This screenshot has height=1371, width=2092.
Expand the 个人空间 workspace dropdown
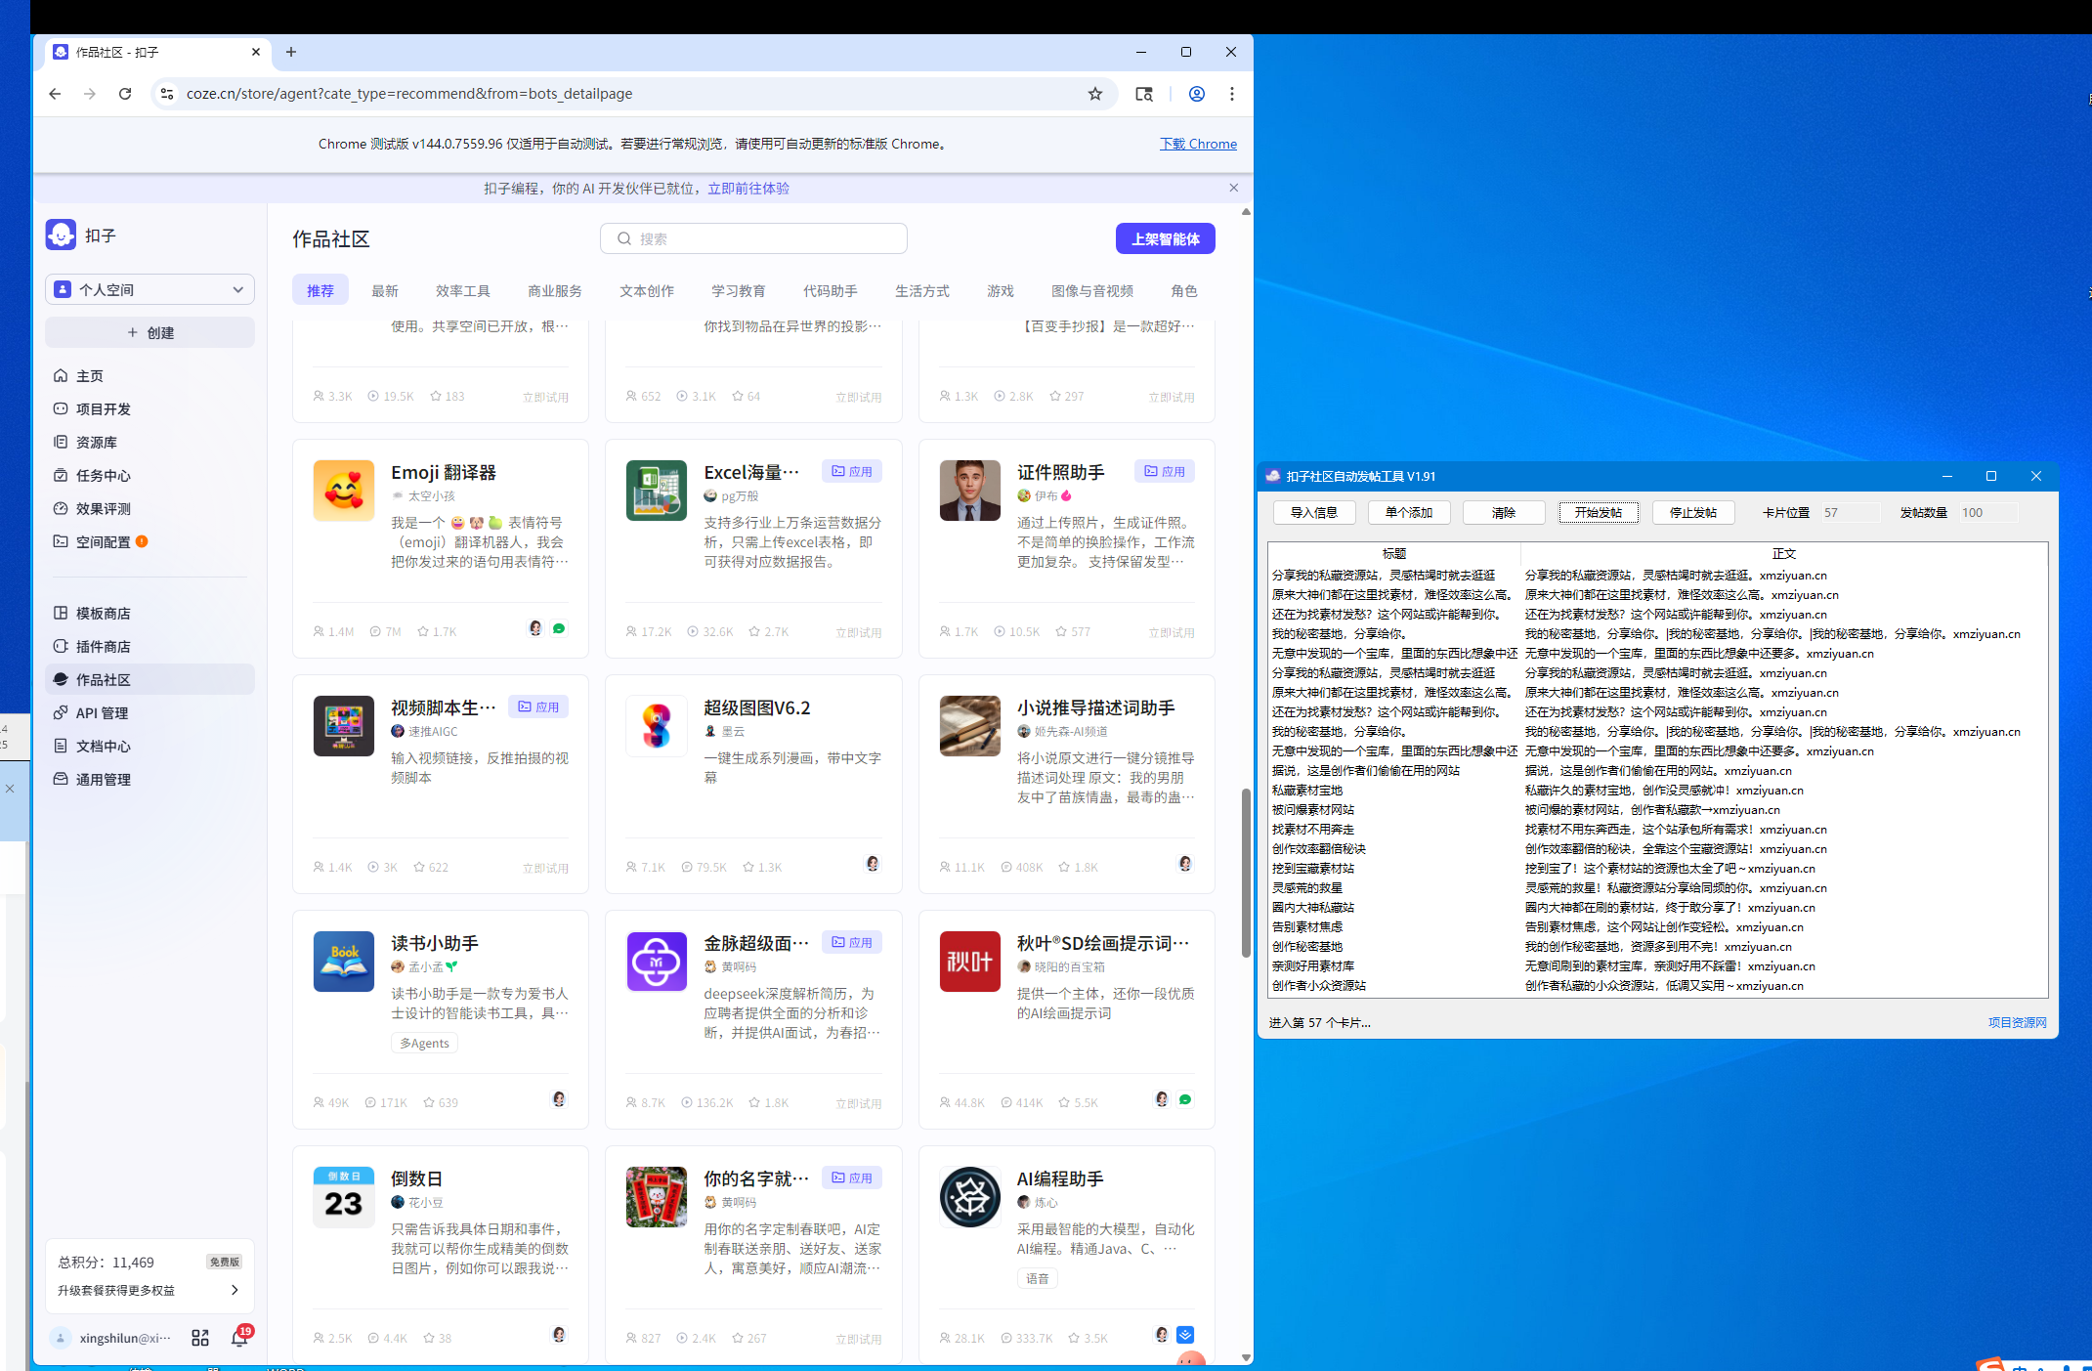149,289
